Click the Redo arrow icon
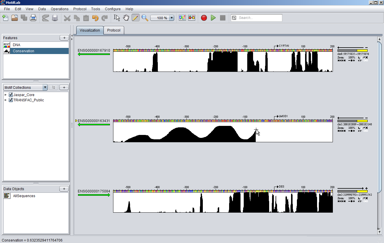Screen dimensions: 384x243 [x=105, y=18]
